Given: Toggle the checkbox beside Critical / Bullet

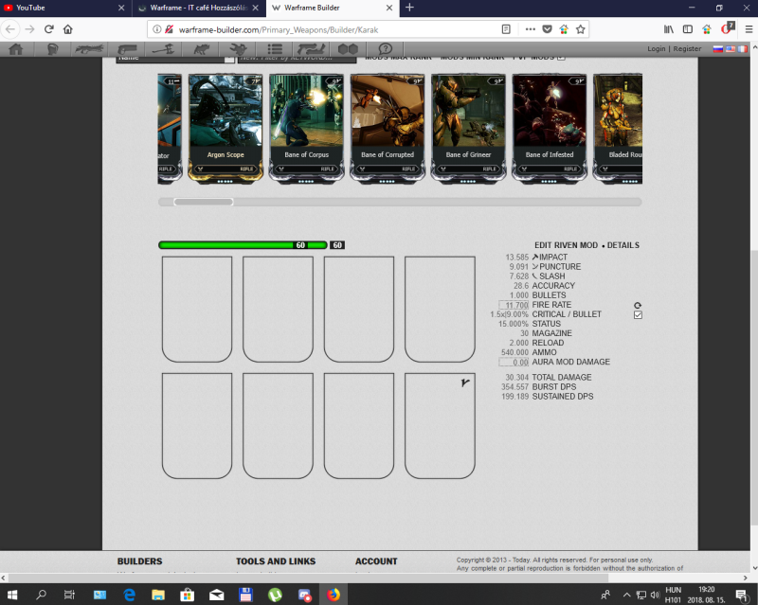Looking at the screenshot, I should click(638, 315).
